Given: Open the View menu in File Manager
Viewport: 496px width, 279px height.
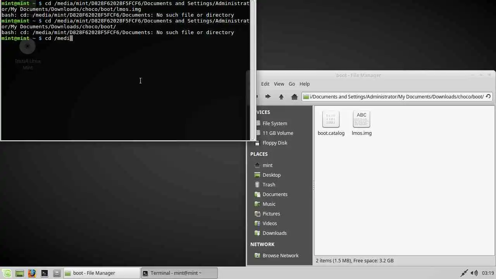Looking at the screenshot, I should [x=279, y=84].
